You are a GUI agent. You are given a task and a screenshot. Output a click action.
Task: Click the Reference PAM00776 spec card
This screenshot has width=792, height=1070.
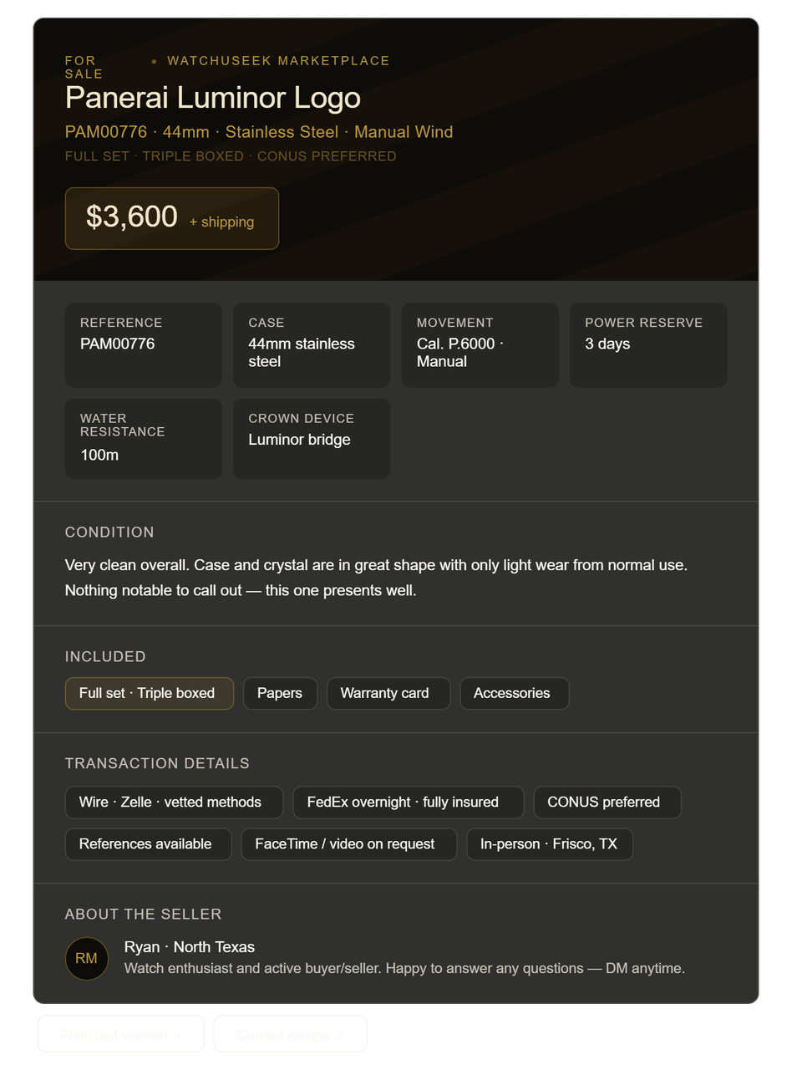144,345
